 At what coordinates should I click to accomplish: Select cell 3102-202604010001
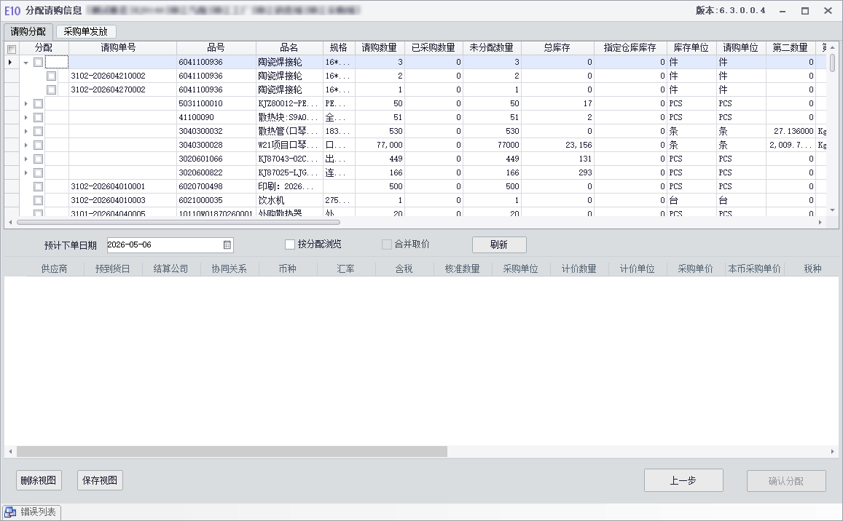123,186
